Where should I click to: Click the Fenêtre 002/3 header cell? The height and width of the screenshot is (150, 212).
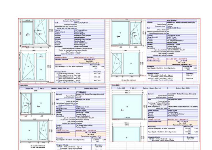pyautogui.click(x=120, y=88)
